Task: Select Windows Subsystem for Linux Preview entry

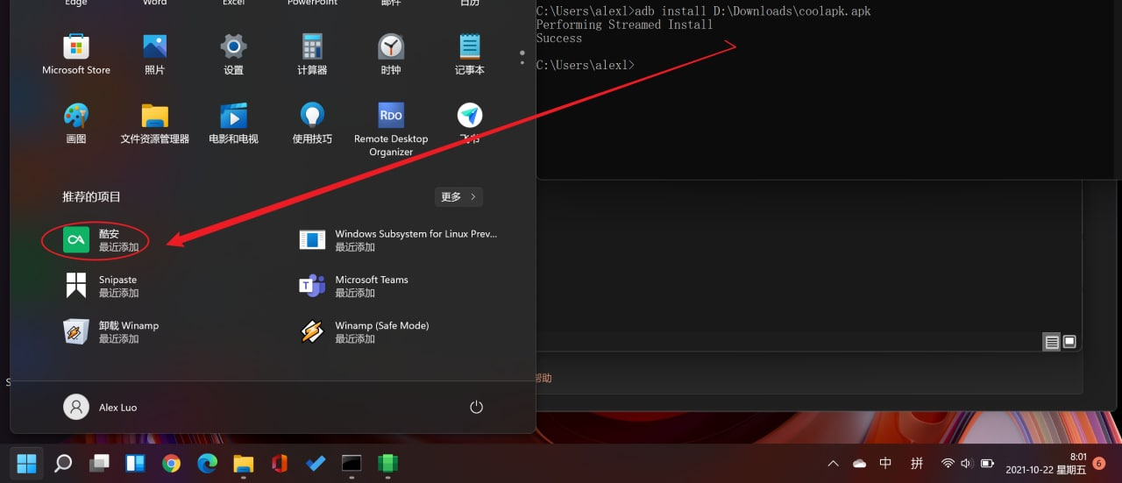Action: 399,240
